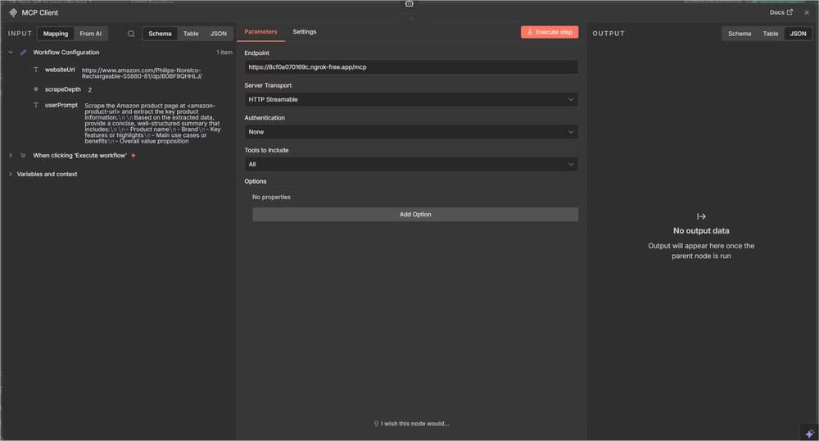Select Table view in the output panel
819x441 pixels.
click(770, 34)
